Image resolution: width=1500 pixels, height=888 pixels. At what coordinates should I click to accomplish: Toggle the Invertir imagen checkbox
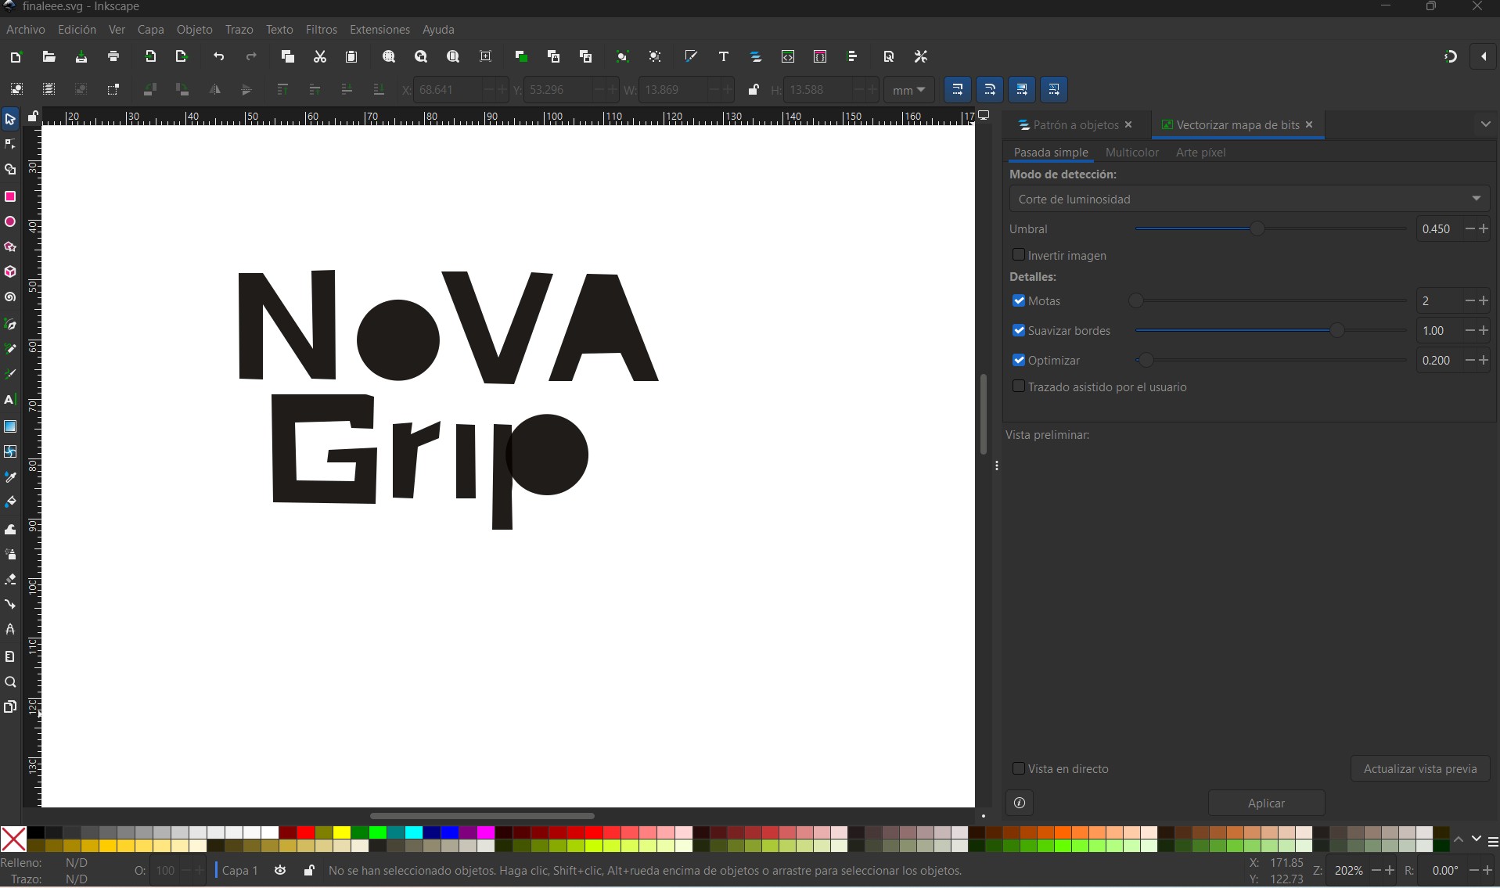(1019, 255)
